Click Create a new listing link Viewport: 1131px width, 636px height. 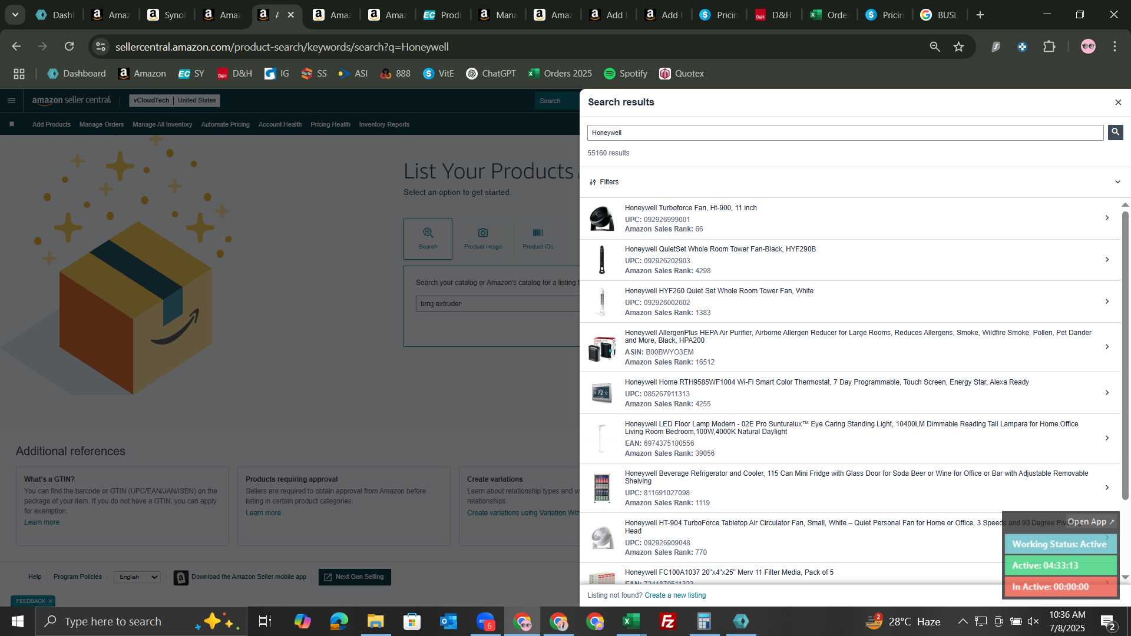[x=675, y=595]
